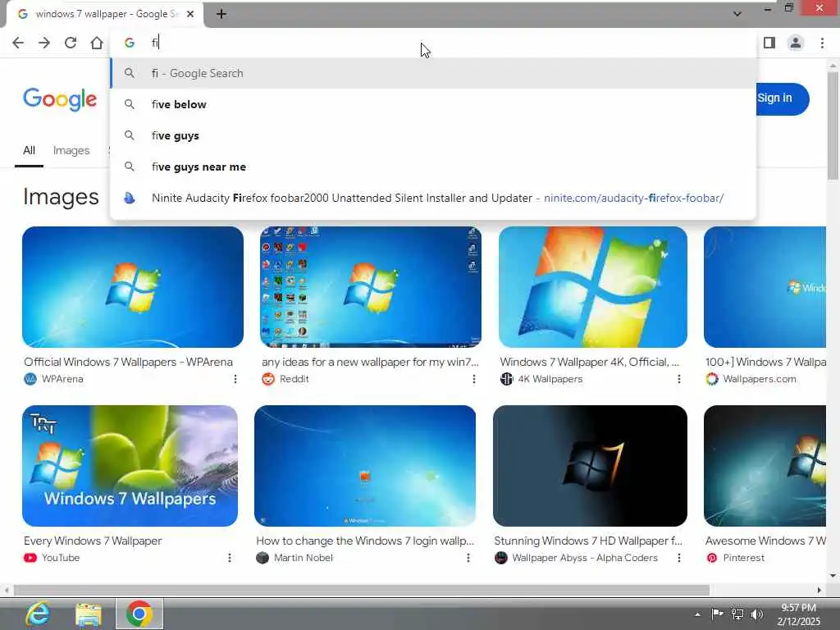Image resolution: width=840 pixels, height=630 pixels.
Task: Open the tab search chevron
Action: pyautogui.click(x=737, y=14)
